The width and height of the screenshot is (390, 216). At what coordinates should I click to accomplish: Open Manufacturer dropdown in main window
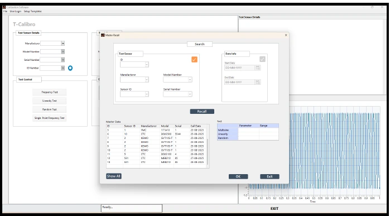click(x=63, y=44)
